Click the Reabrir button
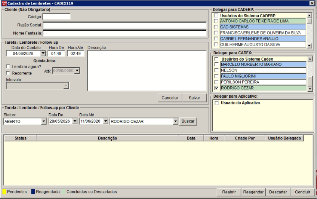The width and height of the screenshot is (317, 199). click(229, 192)
